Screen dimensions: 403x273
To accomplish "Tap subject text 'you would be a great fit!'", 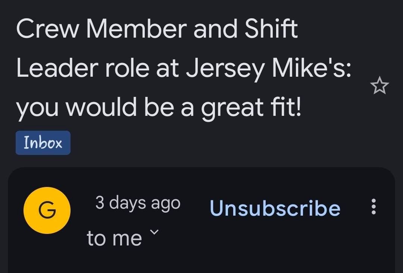I will 158,107.
